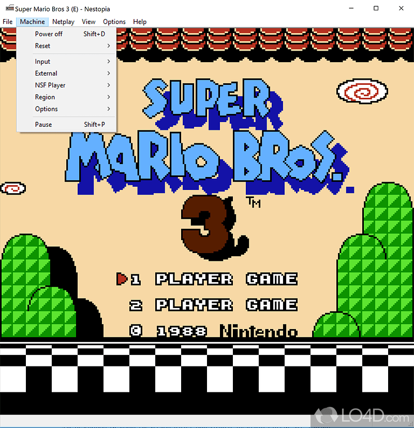The height and width of the screenshot is (428, 414).
Task: Open the View menu
Action: click(88, 22)
